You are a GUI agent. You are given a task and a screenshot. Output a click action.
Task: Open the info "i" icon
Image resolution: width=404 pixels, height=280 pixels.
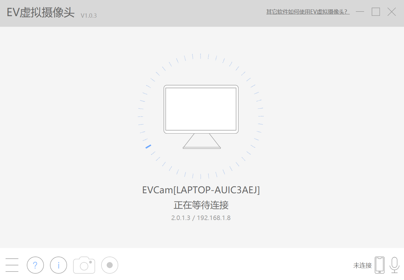coord(58,265)
